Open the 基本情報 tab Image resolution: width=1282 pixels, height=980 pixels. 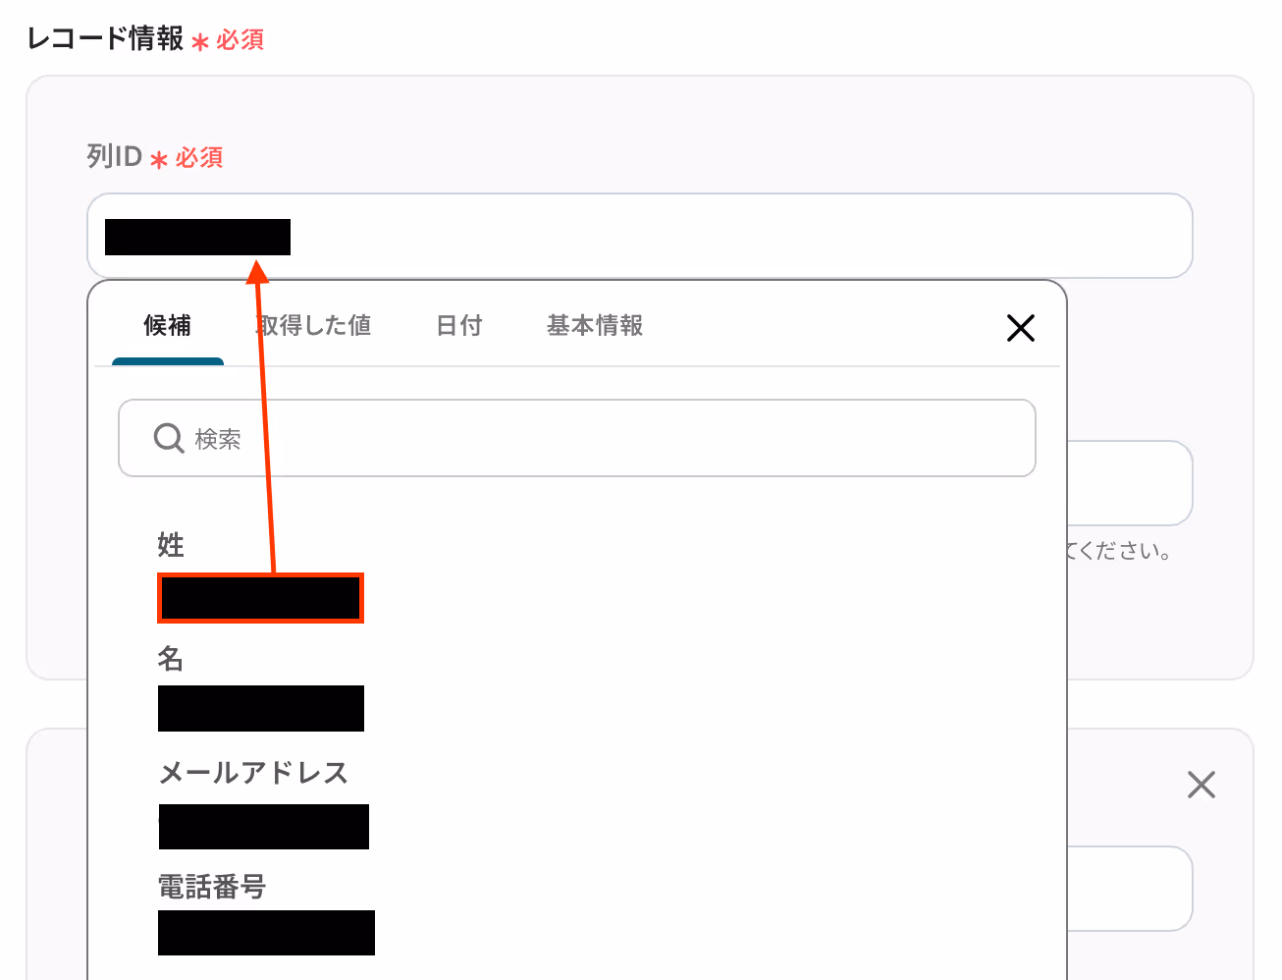595,326
